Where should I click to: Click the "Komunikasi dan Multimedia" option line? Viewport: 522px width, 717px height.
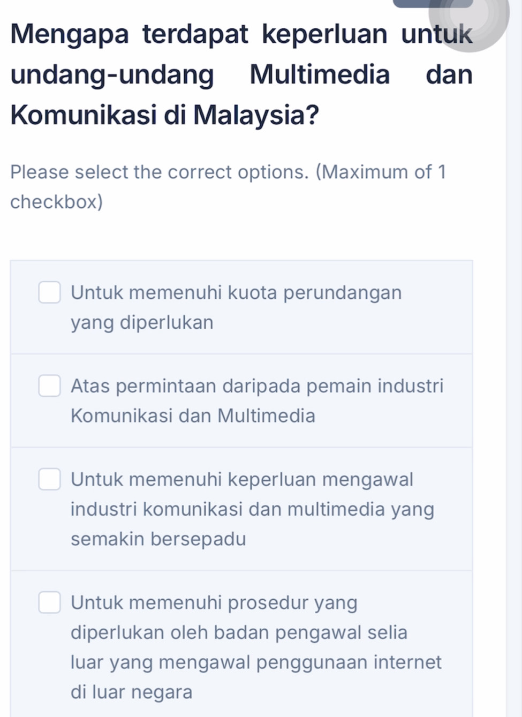tap(193, 416)
